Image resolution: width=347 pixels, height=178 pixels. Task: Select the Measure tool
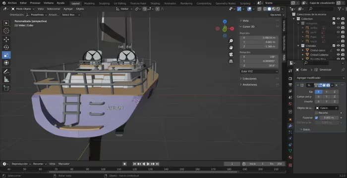coord(6,79)
